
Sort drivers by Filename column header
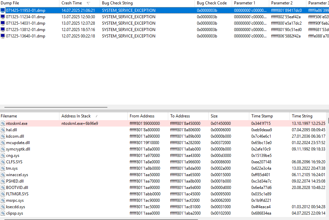[x=30, y=116]
